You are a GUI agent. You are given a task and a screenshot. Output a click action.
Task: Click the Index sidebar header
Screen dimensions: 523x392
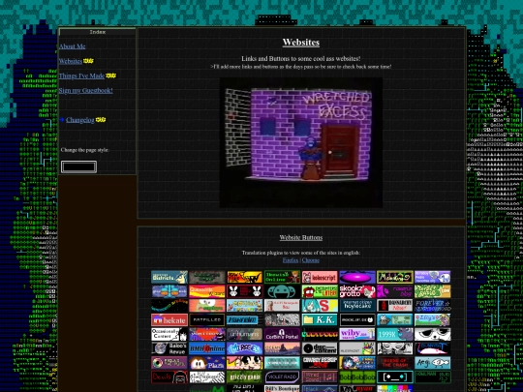(98, 32)
